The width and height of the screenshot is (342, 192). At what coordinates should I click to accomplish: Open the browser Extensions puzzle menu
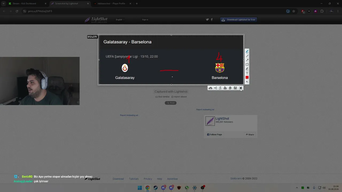(x=322, y=11)
